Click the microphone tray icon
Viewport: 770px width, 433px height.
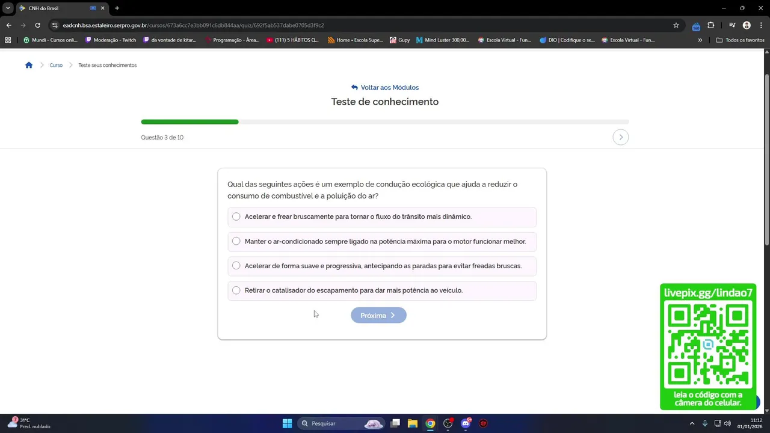[705, 423]
